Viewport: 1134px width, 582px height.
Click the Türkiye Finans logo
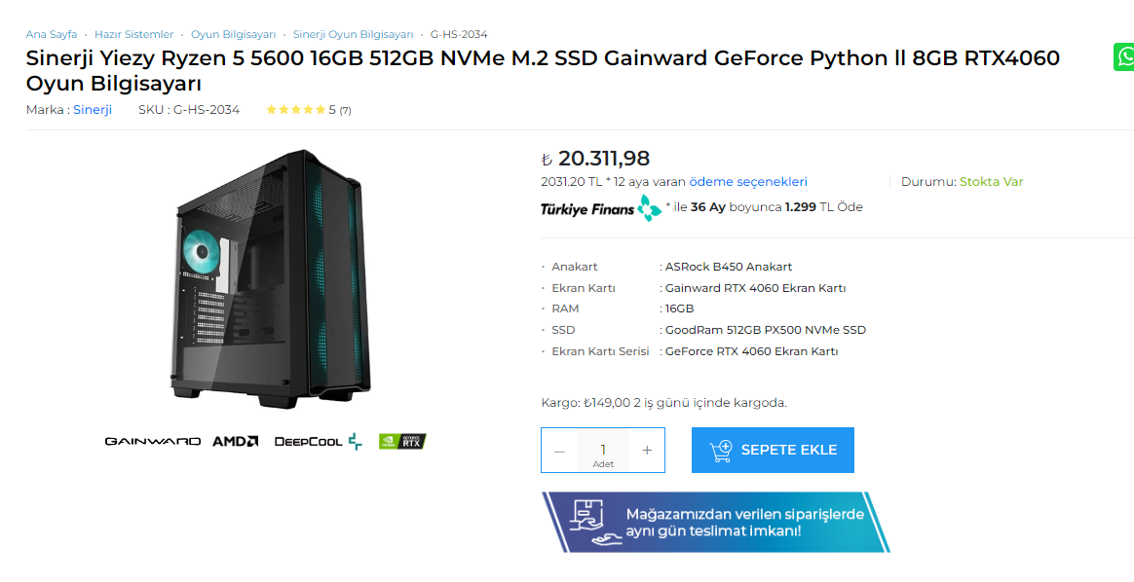[600, 207]
